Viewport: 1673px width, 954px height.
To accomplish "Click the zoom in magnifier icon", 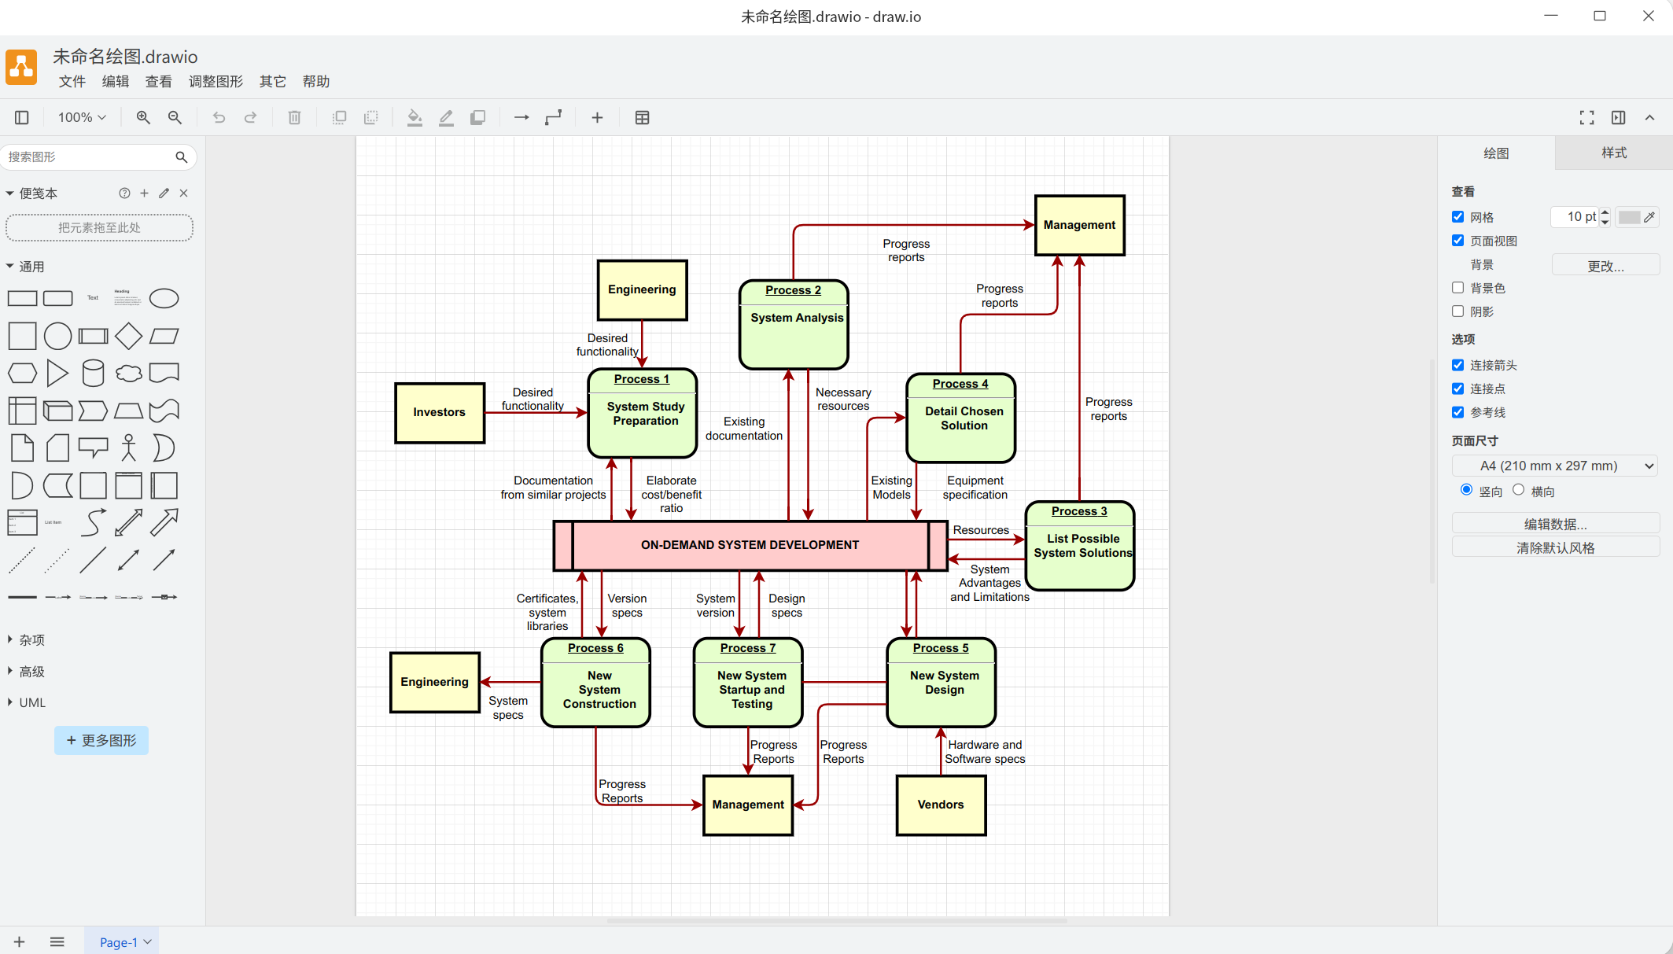I will point(143,117).
